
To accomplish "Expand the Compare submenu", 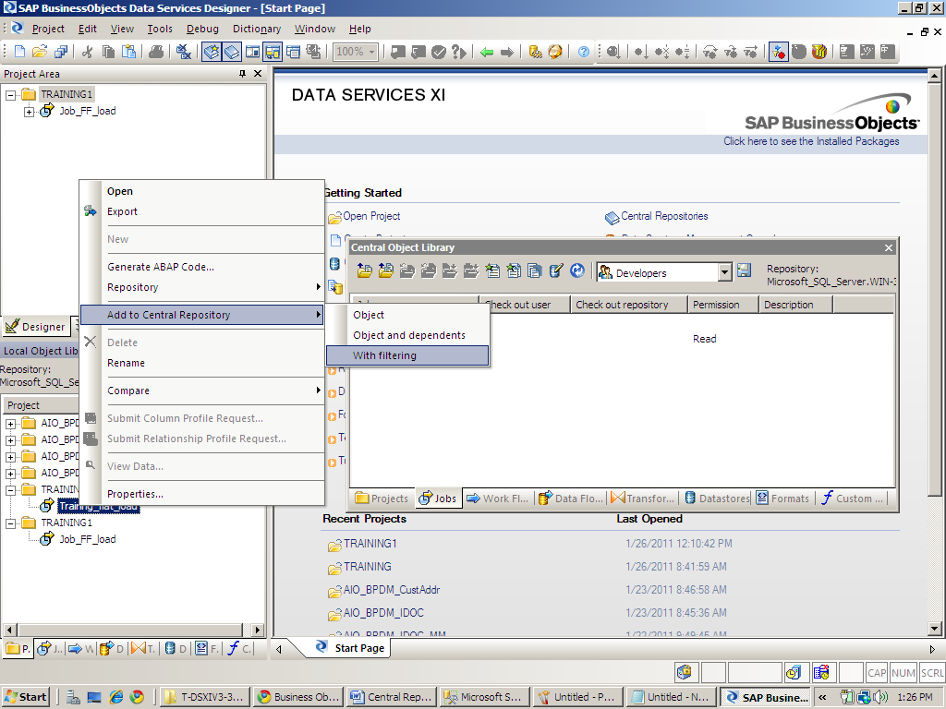I will (x=202, y=391).
